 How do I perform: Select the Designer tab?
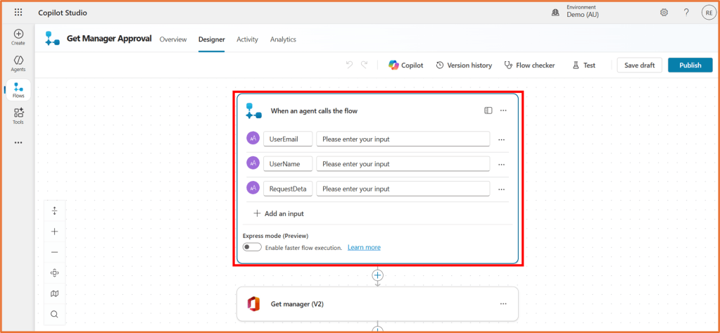(x=212, y=39)
